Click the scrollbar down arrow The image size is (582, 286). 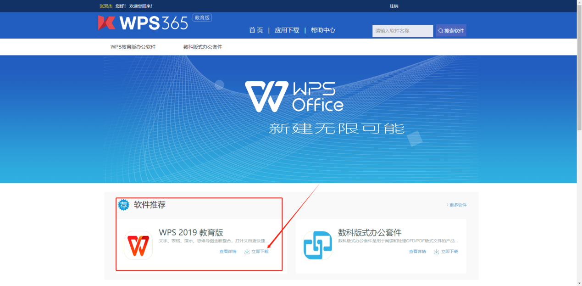tap(579, 283)
